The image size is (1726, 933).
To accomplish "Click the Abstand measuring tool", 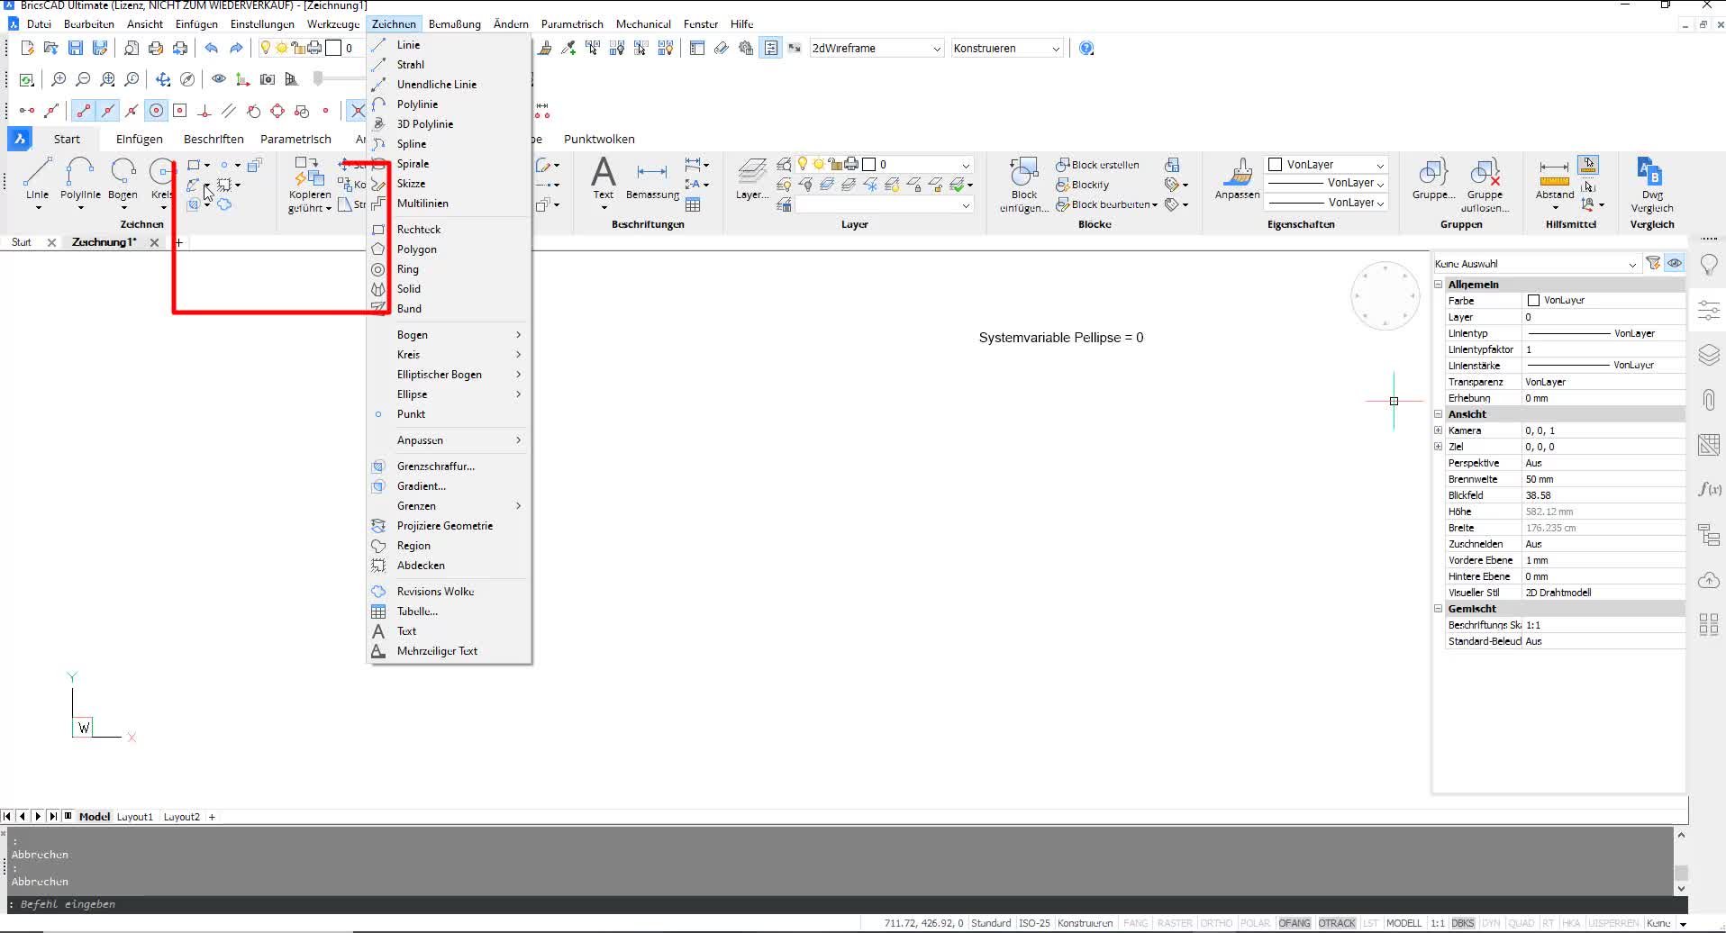I will 1555,178.
